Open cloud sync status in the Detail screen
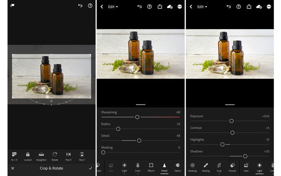 [x=170, y=7]
